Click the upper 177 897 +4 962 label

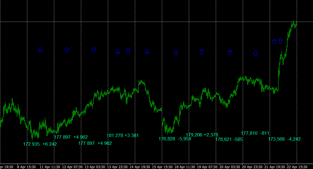(x=71, y=137)
